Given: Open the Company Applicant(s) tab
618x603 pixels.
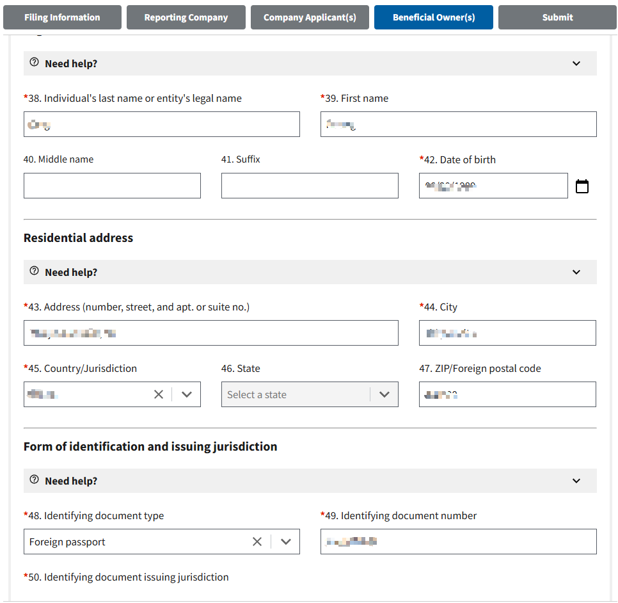Looking at the screenshot, I should [310, 17].
